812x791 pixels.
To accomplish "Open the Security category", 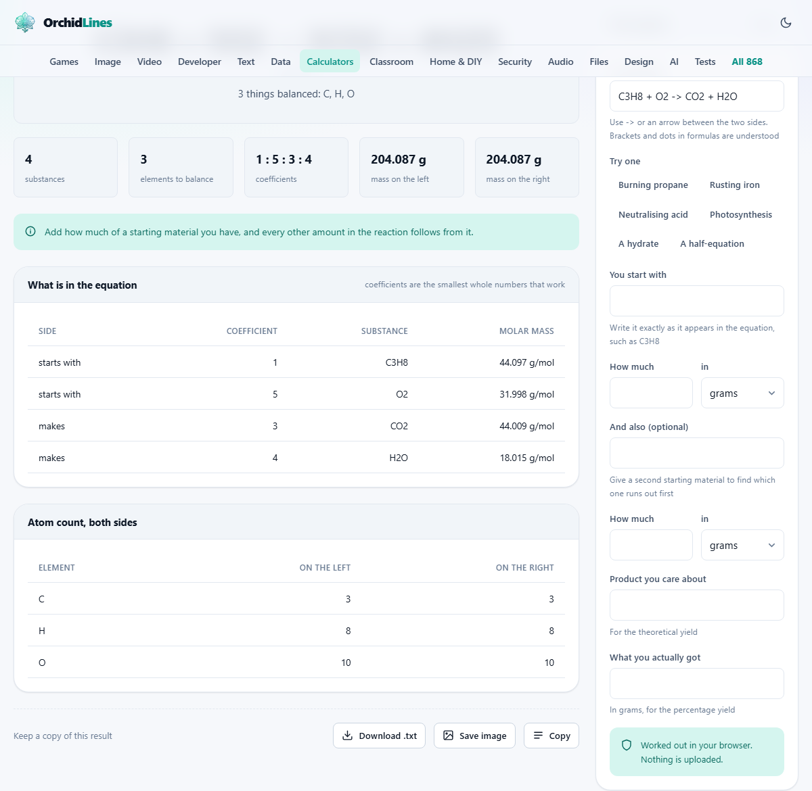I will [515, 62].
